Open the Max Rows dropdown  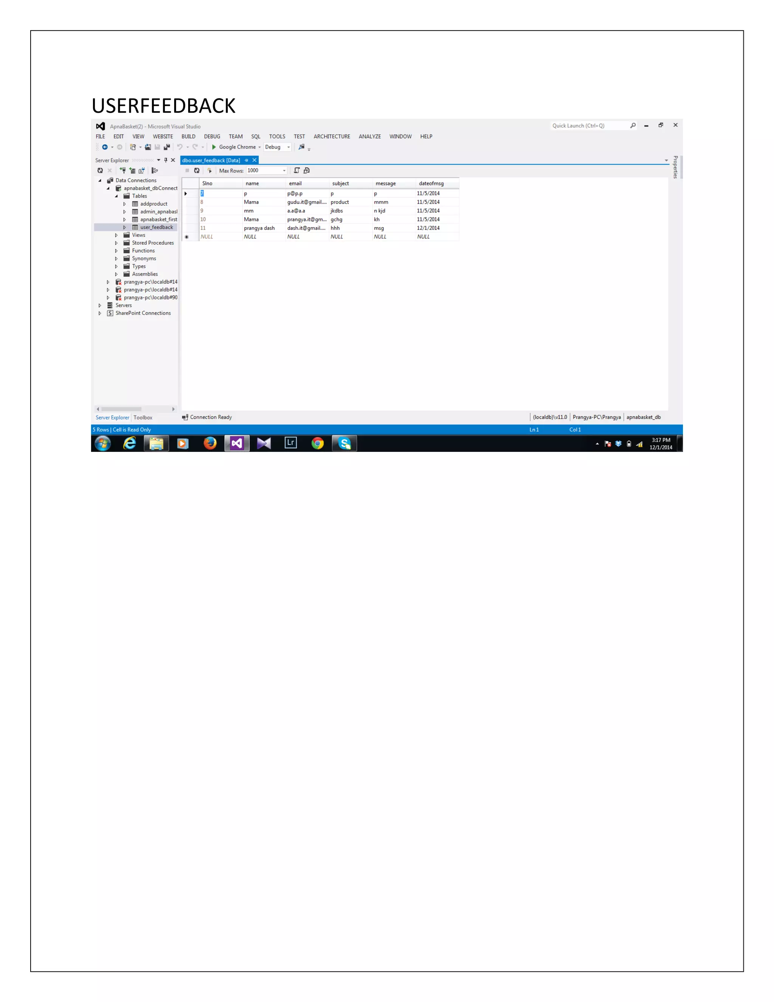284,171
